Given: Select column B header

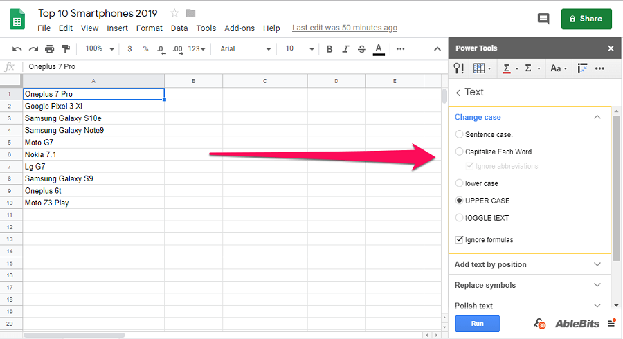Looking at the screenshot, I should click(194, 80).
